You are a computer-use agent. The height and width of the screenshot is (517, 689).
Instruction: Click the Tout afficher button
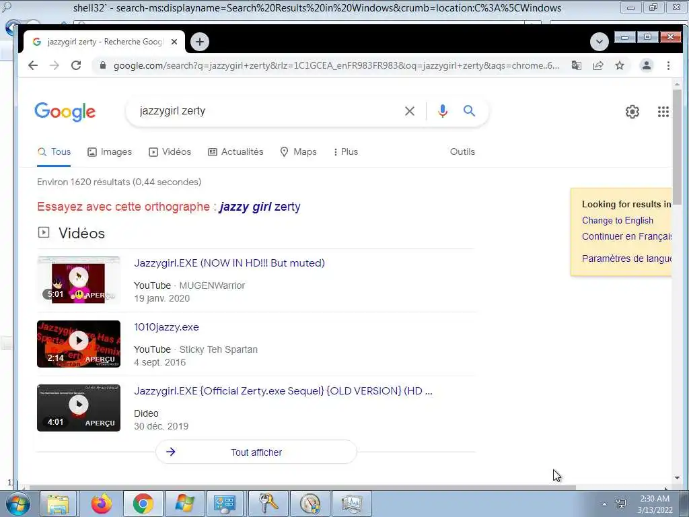click(x=256, y=452)
